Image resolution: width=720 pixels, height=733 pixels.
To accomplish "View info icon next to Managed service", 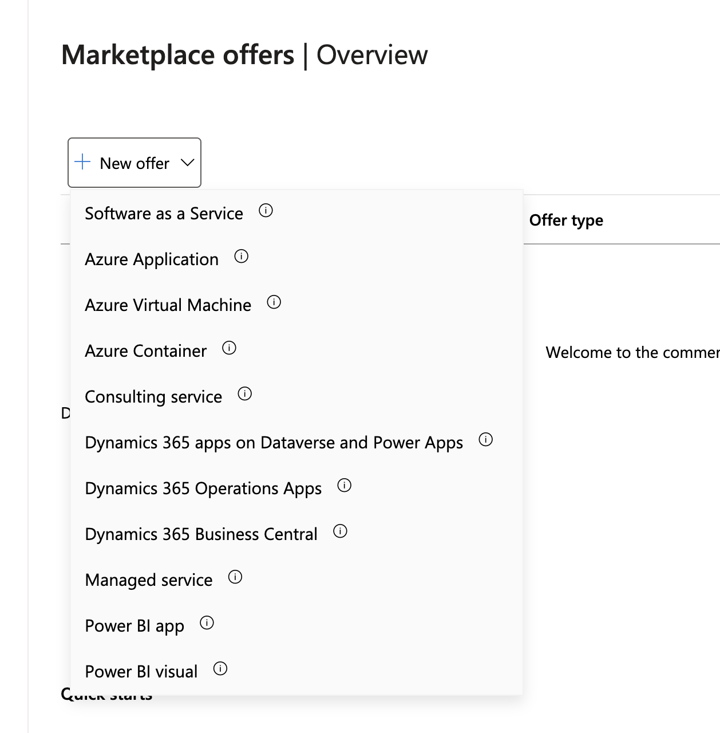I will click(x=235, y=577).
